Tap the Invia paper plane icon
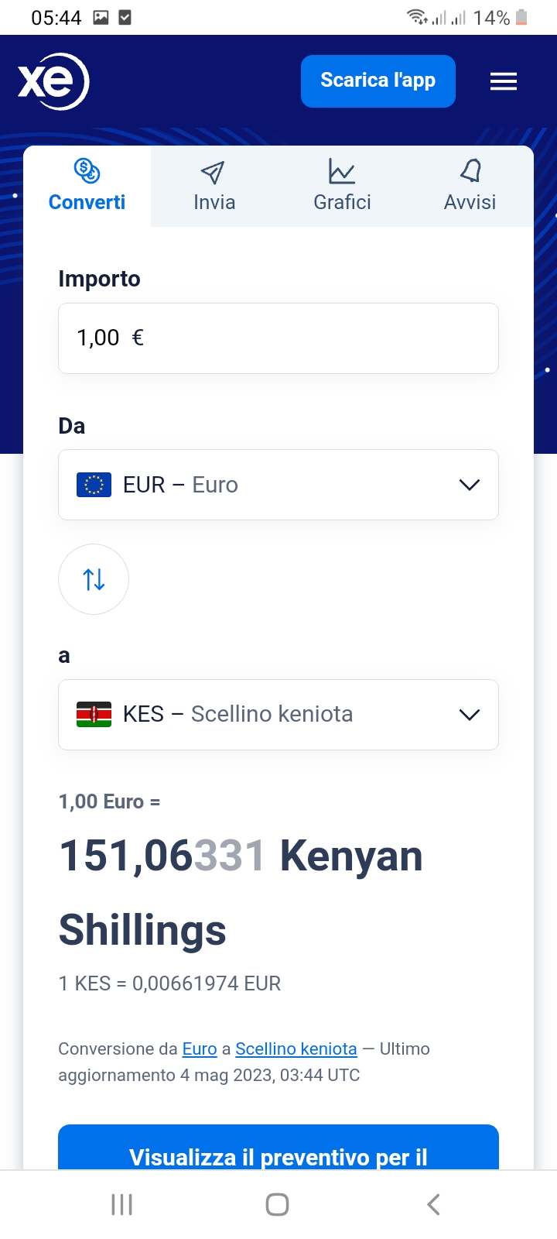 pos(213,172)
